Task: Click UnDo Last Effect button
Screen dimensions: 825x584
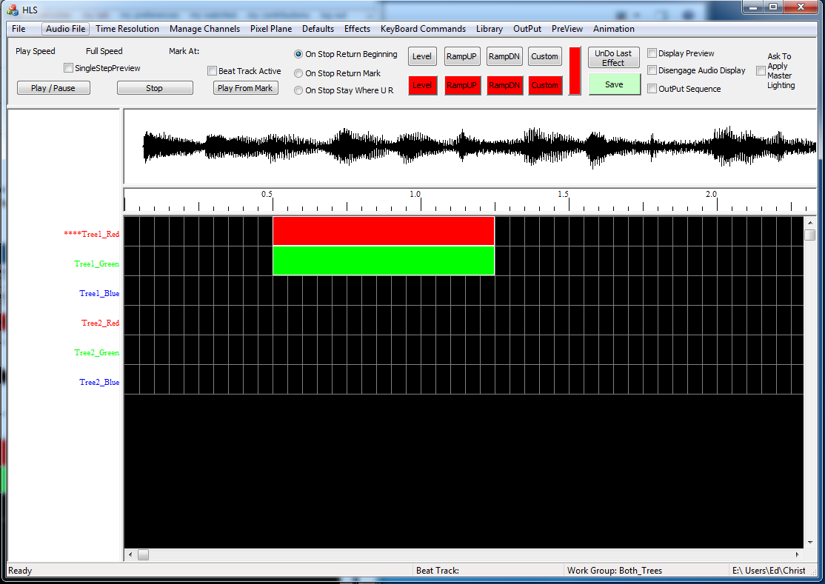Action: pos(613,58)
